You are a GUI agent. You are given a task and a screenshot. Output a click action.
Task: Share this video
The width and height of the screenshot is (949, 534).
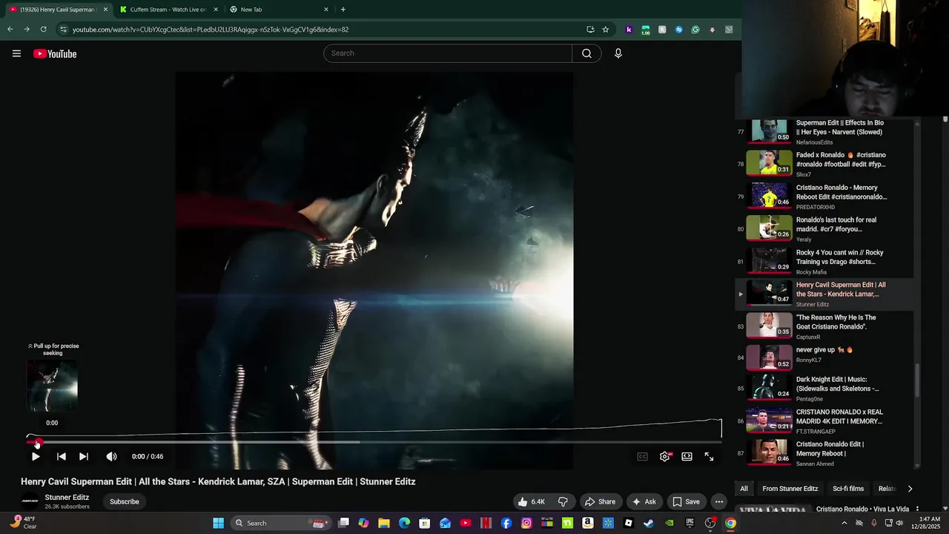click(600, 501)
